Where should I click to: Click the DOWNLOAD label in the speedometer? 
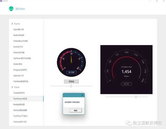[x=126, y=67]
